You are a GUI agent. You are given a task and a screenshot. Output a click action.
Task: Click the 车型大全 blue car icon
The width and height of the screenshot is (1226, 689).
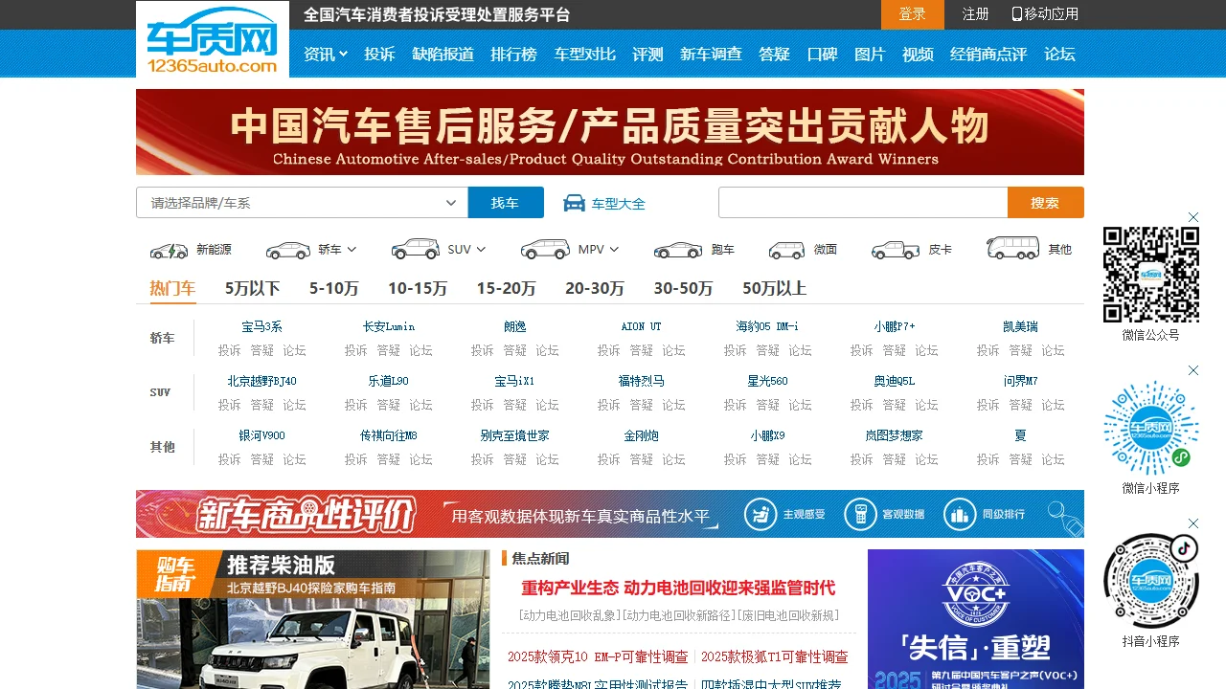pos(577,202)
